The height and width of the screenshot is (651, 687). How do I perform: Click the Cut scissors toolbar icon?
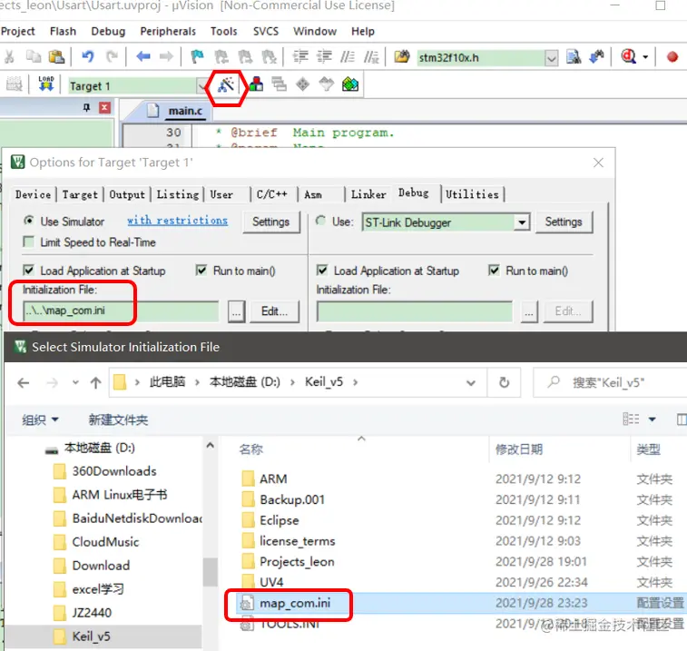9,57
